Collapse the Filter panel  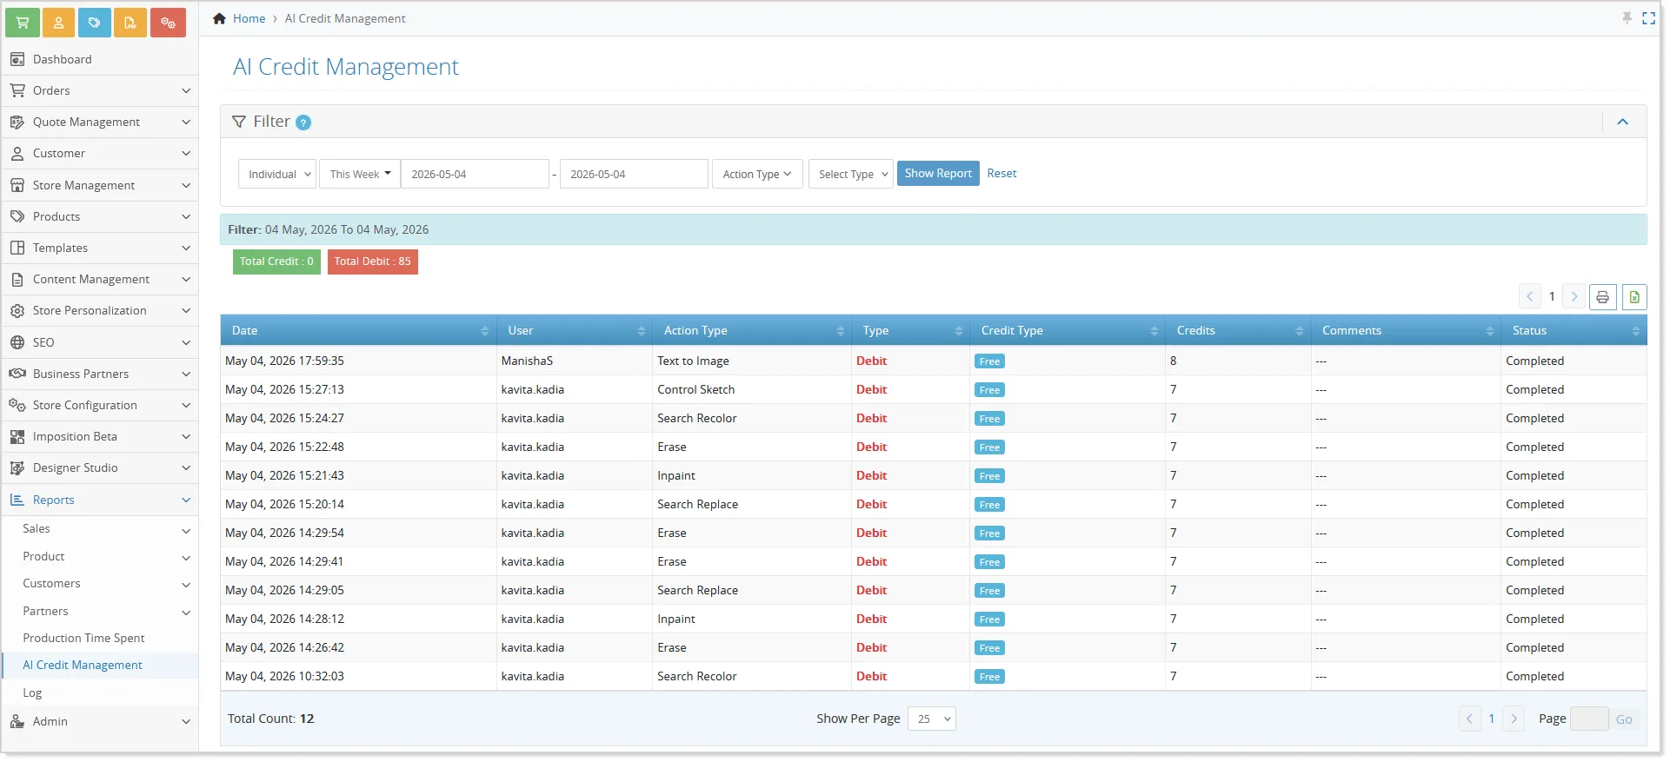[1622, 122]
